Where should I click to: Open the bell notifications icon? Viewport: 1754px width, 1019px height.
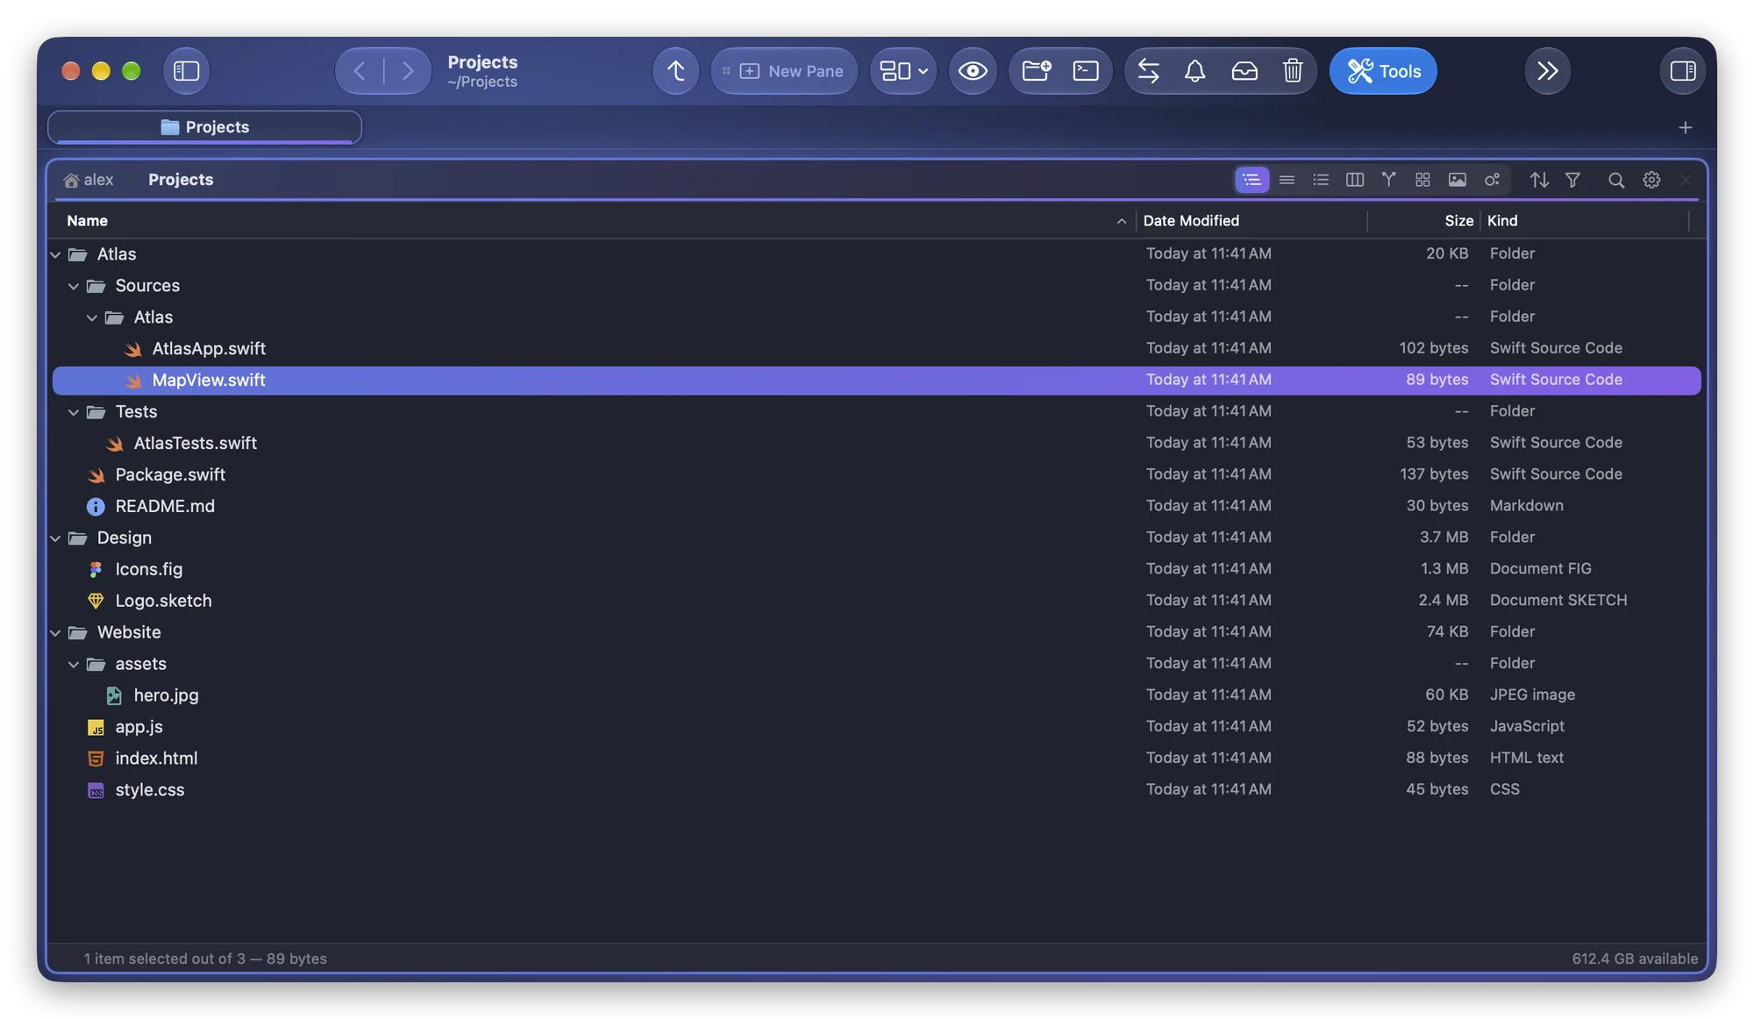coord(1194,71)
